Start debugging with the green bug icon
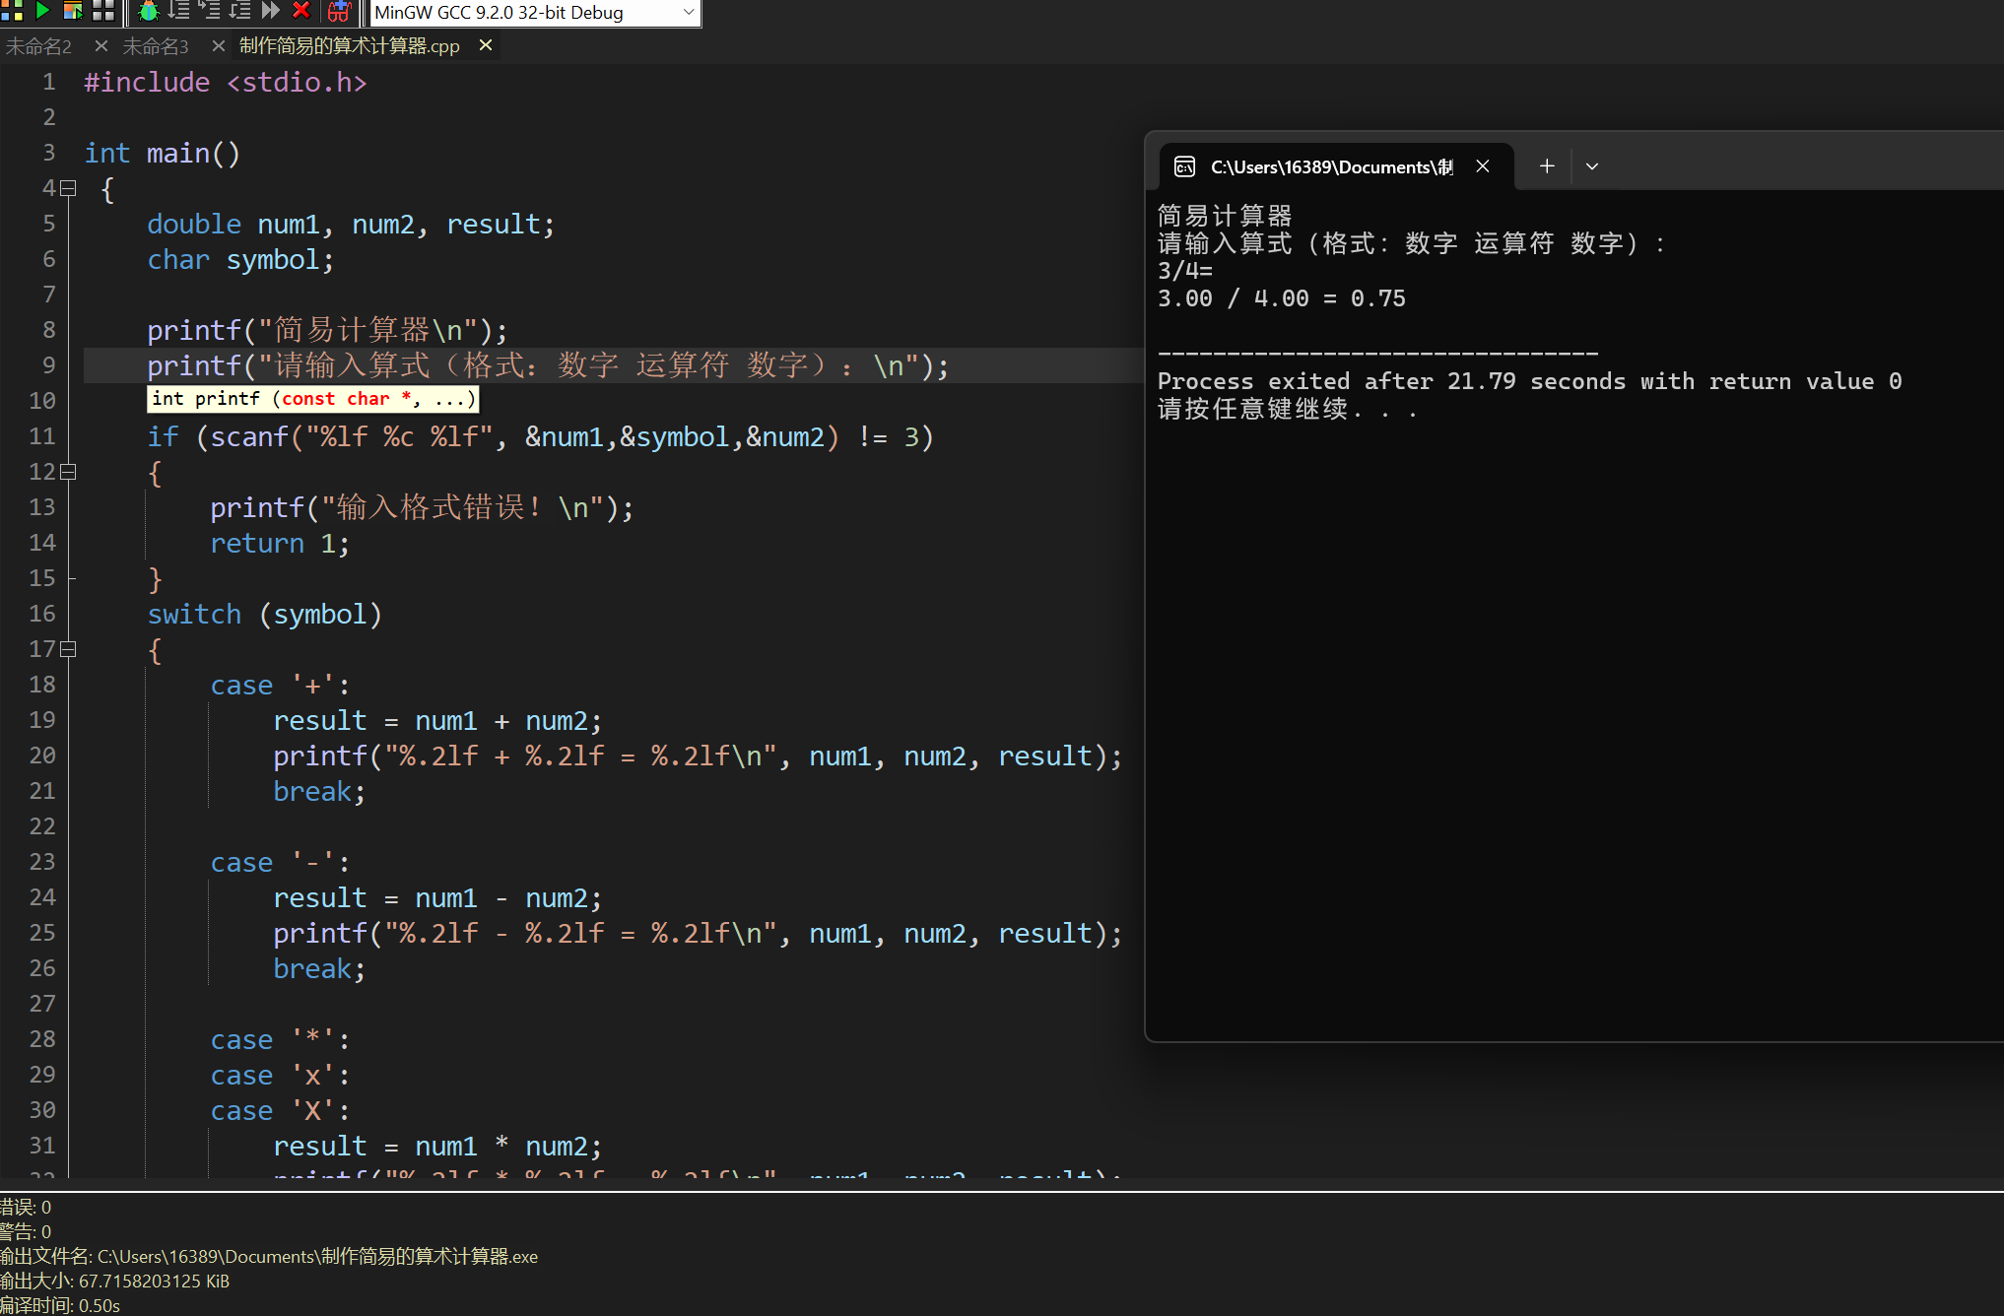2004x1316 pixels. pyautogui.click(x=149, y=11)
